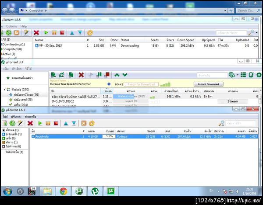This screenshot has height=205, width=263.
Task: Open Windows Start button
Action: pyautogui.click(x=8, y=191)
